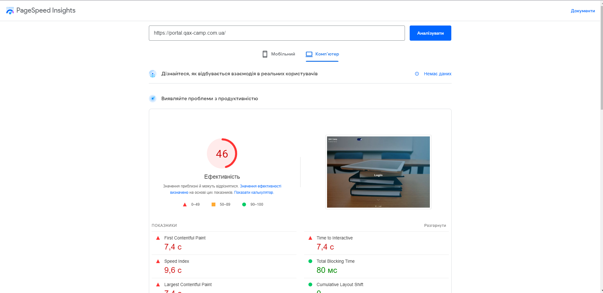Screen dimensions: 603x293
Task: Click red triangle next to Time to Interactive
Action: click(x=310, y=238)
